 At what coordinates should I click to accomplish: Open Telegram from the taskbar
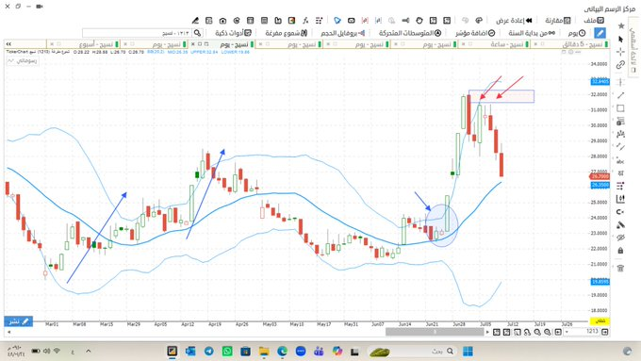(x=209, y=352)
